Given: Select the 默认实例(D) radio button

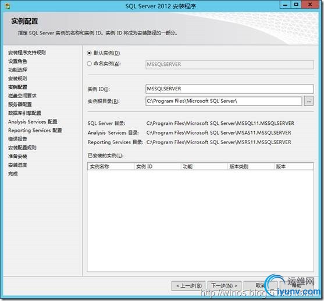Looking at the screenshot, I should click(x=89, y=53).
